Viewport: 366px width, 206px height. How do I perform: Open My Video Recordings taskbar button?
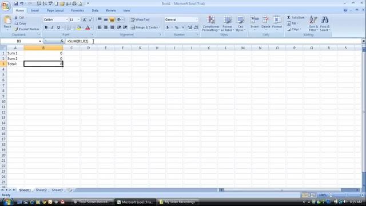click(x=178, y=202)
